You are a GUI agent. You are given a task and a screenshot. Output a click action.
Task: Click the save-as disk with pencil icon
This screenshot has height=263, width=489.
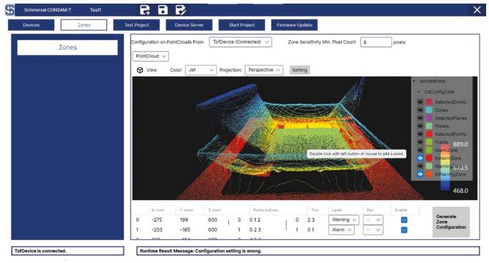coord(181,10)
